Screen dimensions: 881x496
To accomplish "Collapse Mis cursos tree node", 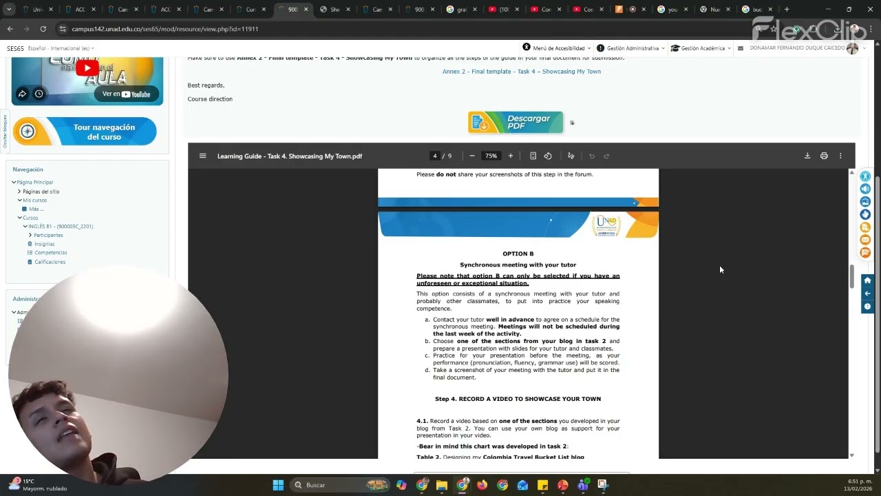I will tap(19, 200).
